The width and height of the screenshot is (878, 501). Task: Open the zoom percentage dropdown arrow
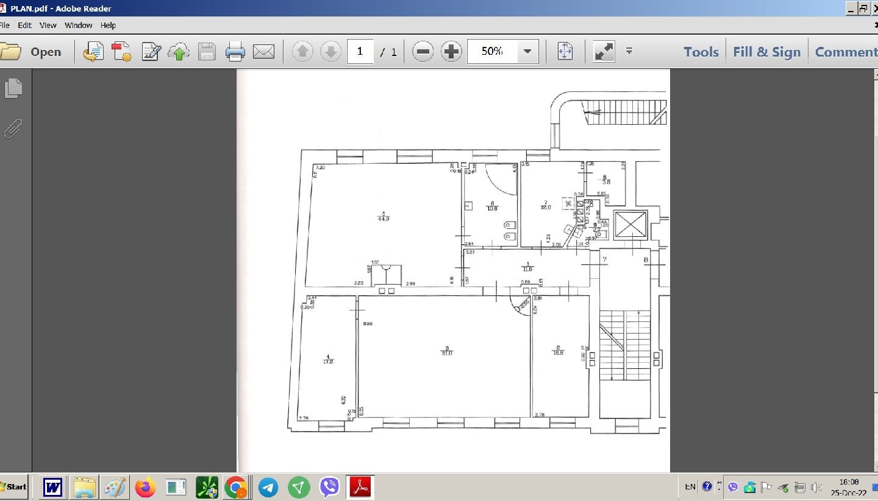527,52
